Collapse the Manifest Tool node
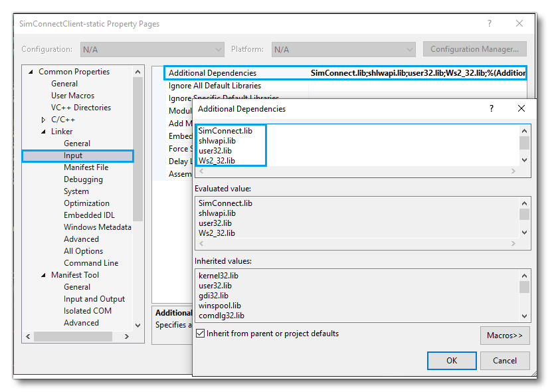550x392 pixels. (45, 274)
